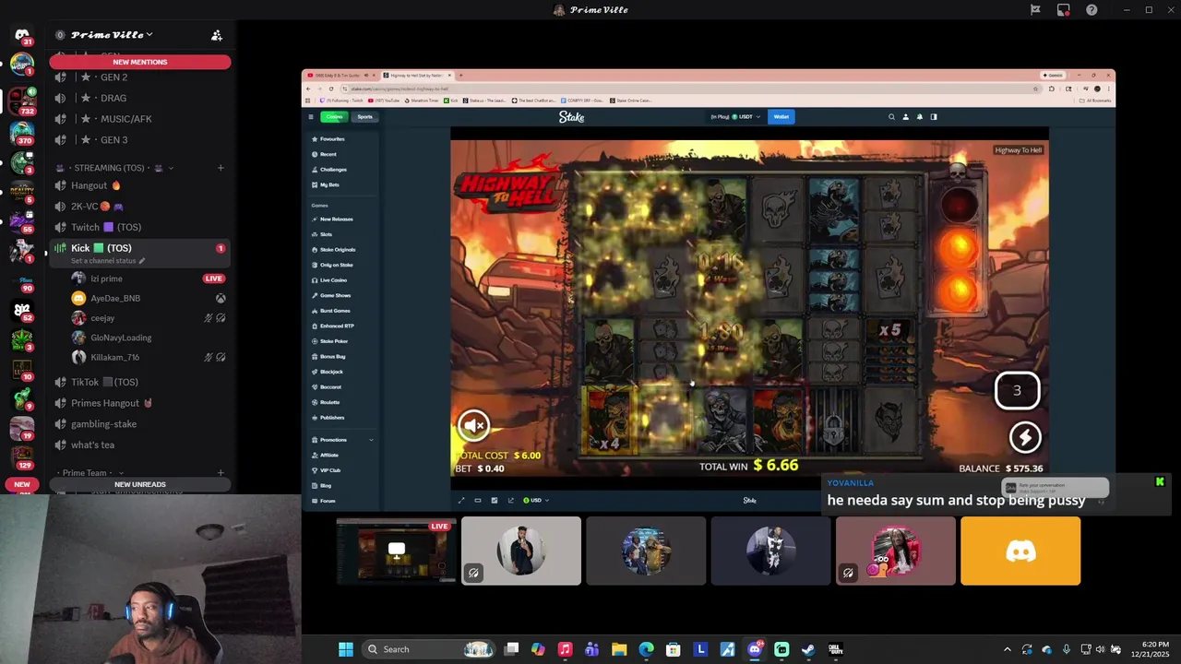
Task: Open the USD display currency dropdown
Action: pos(536,501)
